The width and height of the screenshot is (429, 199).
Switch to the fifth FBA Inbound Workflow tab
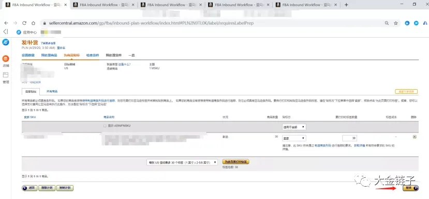(307, 5)
